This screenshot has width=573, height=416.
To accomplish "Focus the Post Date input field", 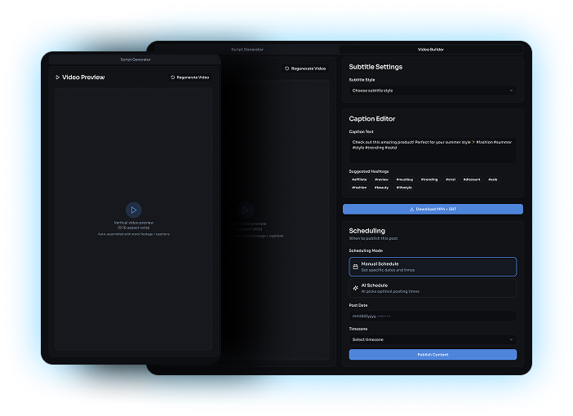I will click(433, 316).
